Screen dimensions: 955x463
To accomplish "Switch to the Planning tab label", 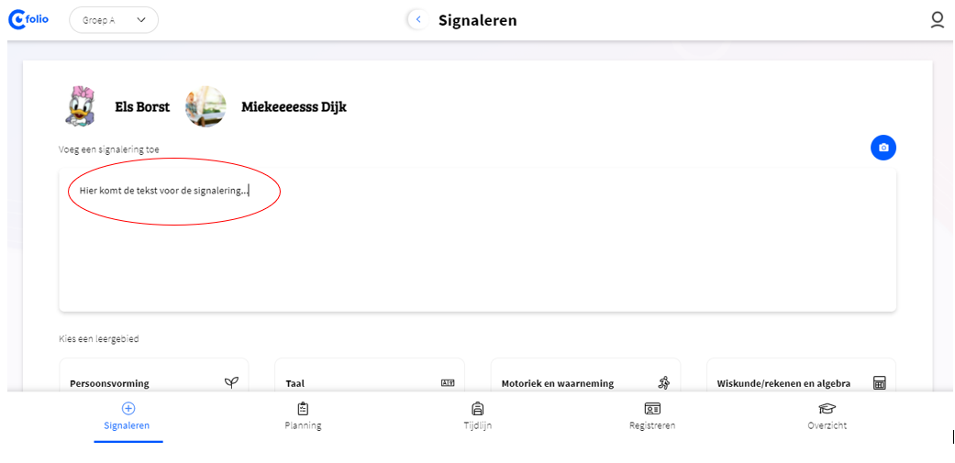I will [x=303, y=426].
